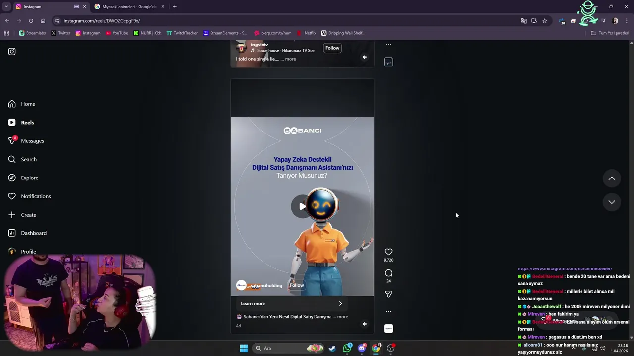The image size is (634, 356).
Task: Close the Miyazaki animeleri tab
Action: (x=163, y=7)
